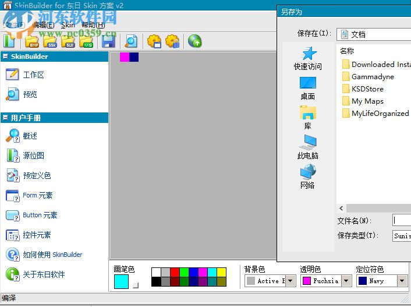Screen dimensions: 411x307
Task: Open 预览 in the SkinBuilder panel
Action: tap(22, 94)
